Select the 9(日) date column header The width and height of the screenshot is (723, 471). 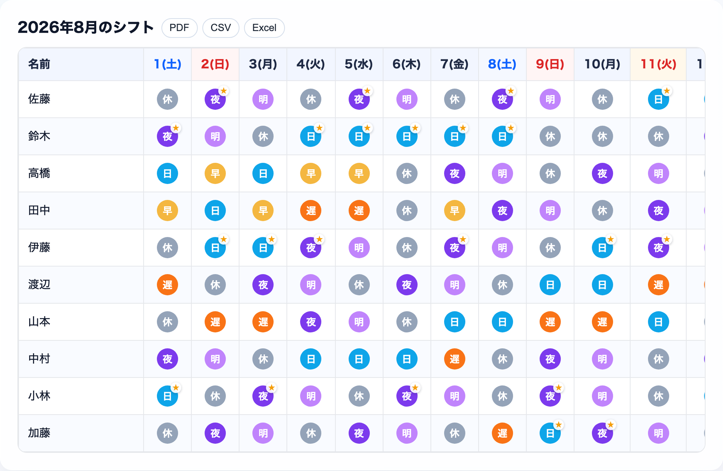coord(550,64)
